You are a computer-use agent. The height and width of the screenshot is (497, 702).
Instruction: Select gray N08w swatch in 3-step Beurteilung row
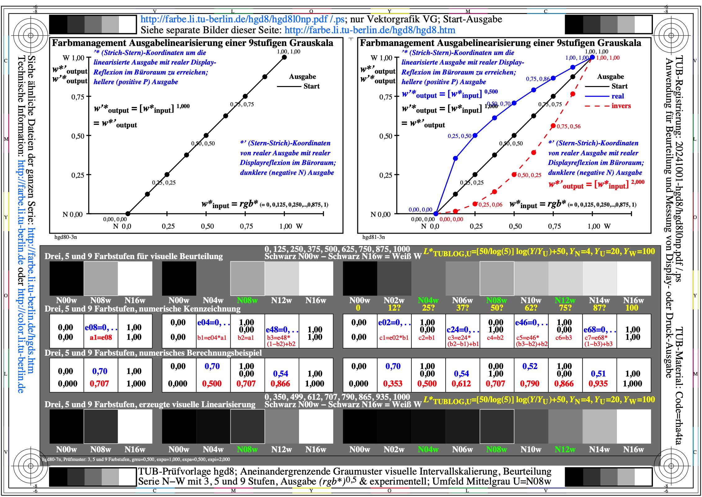(101, 278)
